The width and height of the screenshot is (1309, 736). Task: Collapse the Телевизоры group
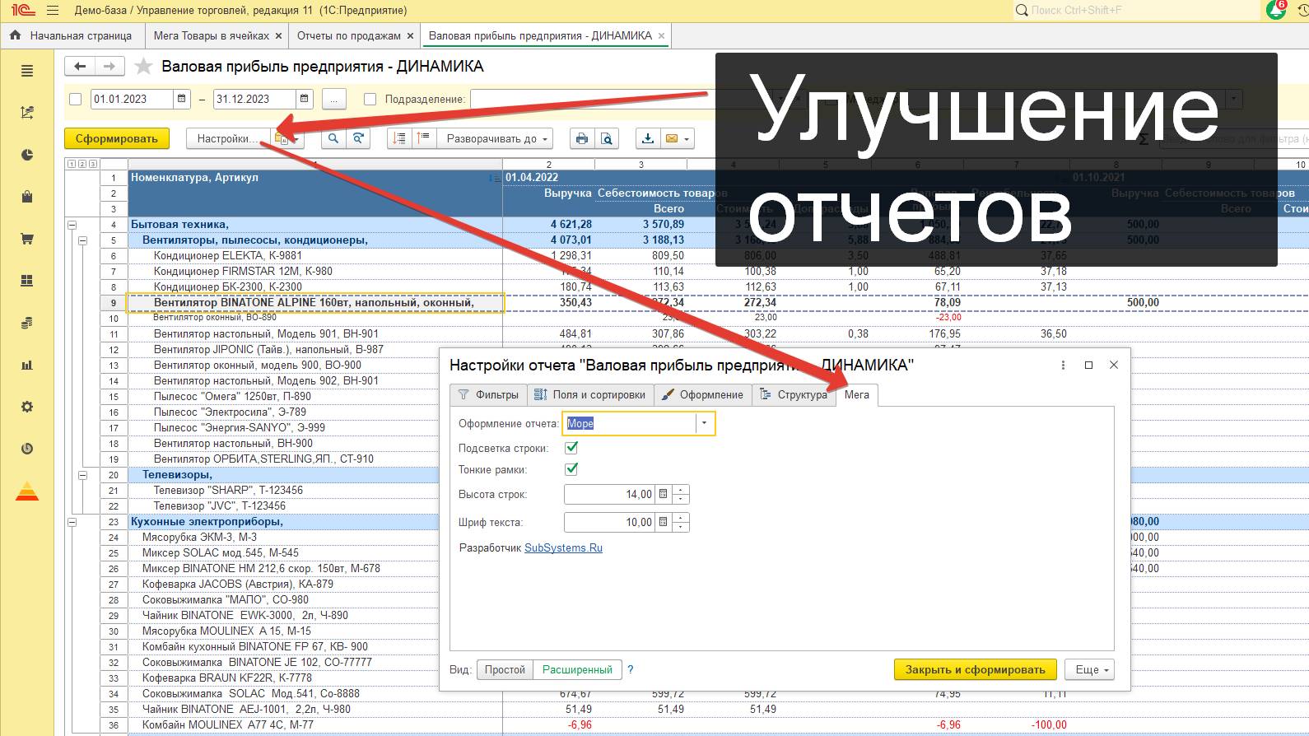[x=82, y=475]
